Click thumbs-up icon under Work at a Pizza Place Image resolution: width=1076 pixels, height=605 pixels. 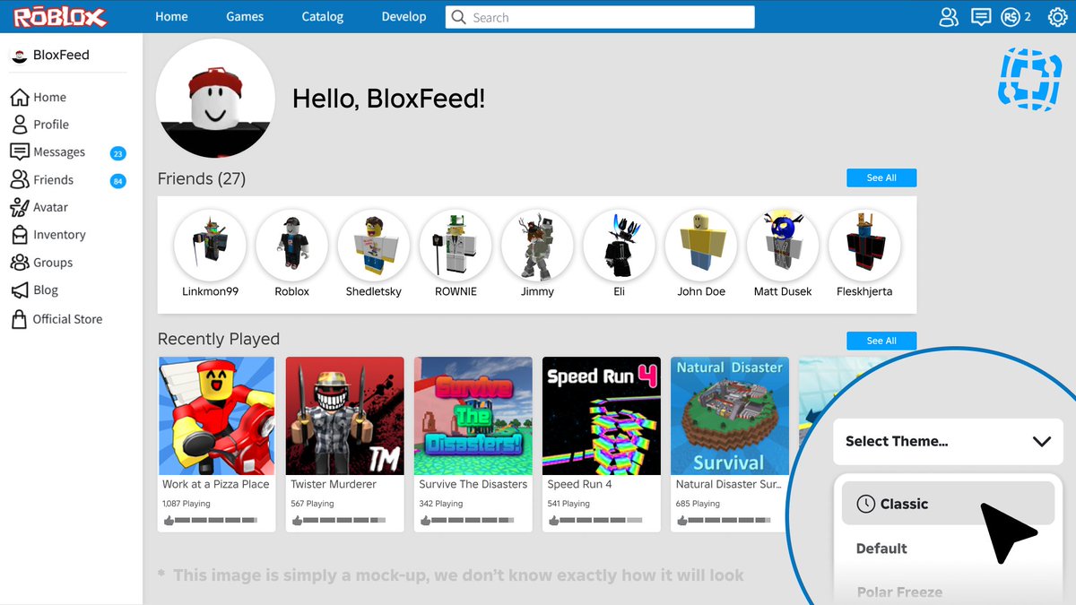(x=168, y=520)
